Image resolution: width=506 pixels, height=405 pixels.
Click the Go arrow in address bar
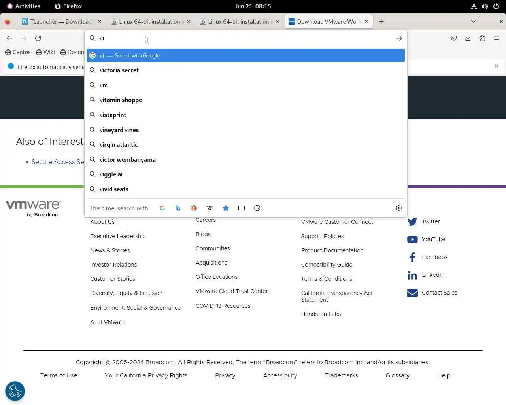(x=399, y=38)
